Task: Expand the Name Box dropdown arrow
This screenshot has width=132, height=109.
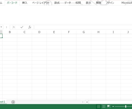Action: point(1,27)
